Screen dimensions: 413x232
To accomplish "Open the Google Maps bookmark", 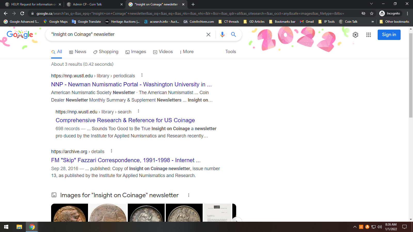I will [x=55, y=22].
